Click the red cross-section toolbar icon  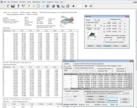(68, 6)
